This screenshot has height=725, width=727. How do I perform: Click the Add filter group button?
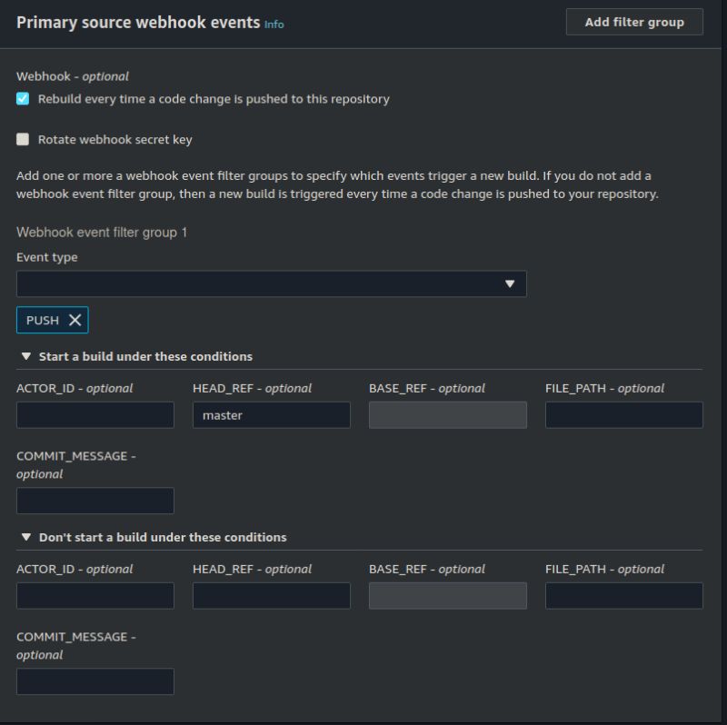634,21
